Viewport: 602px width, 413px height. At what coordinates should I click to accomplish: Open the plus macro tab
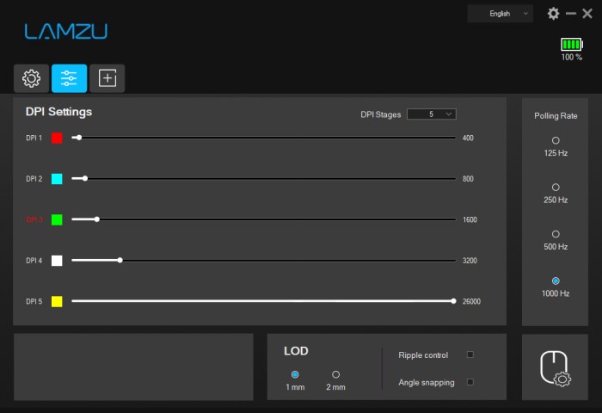click(x=107, y=78)
